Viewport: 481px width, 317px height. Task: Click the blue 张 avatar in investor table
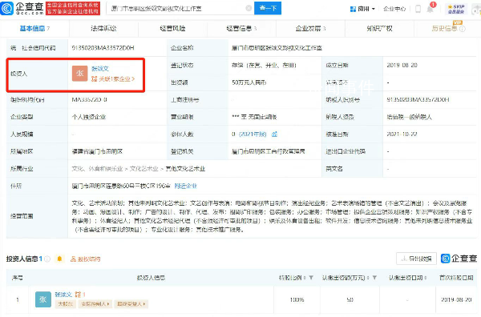tap(43, 299)
